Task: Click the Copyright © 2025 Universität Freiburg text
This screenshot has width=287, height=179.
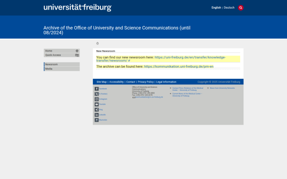Action: pyautogui.click(x=219, y=82)
